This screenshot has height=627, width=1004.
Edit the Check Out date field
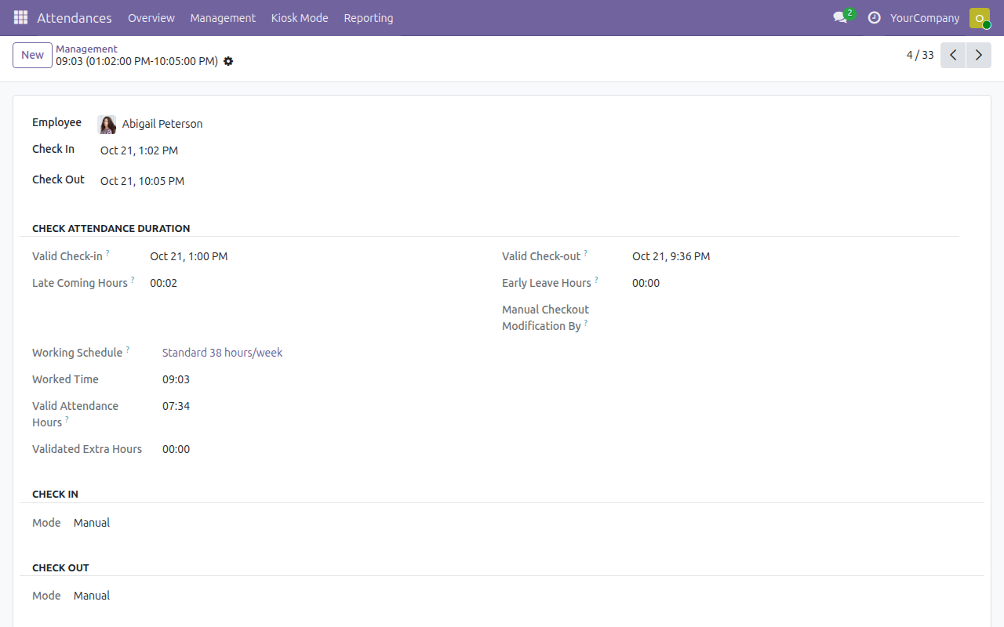point(142,181)
